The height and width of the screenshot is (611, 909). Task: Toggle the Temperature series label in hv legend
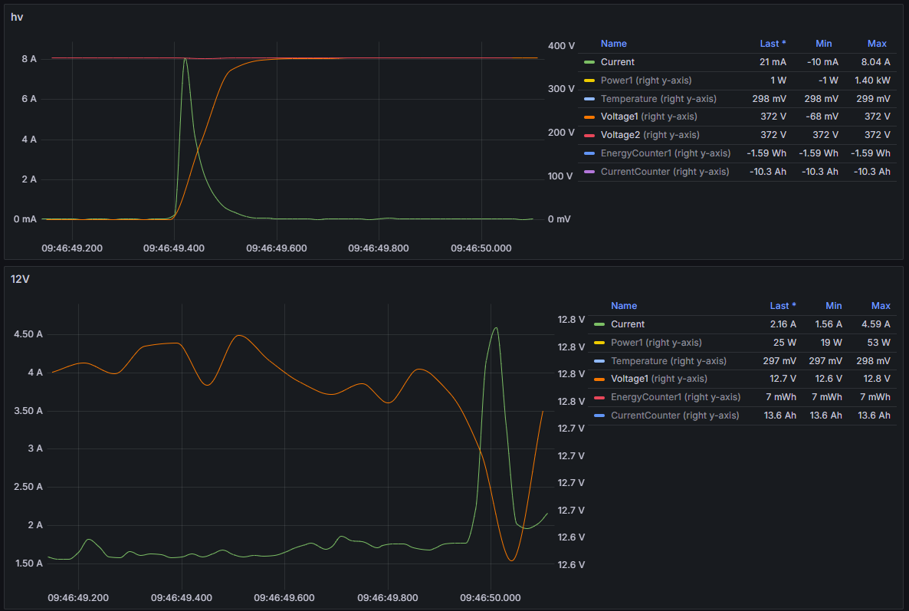tap(658, 99)
